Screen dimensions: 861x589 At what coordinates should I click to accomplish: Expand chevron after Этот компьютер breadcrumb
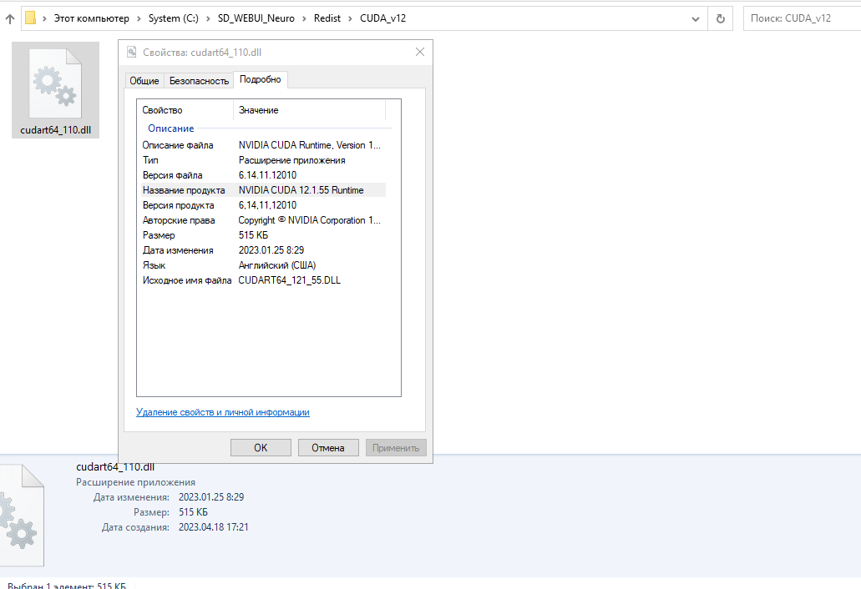click(x=139, y=18)
